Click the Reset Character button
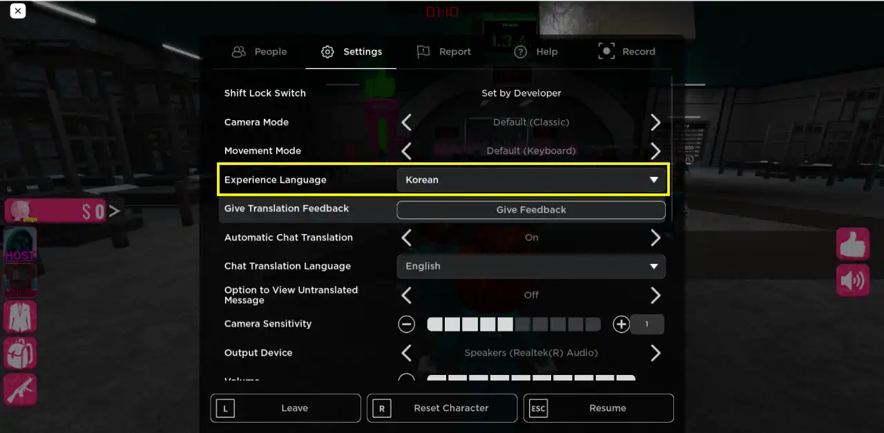 (x=442, y=408)
